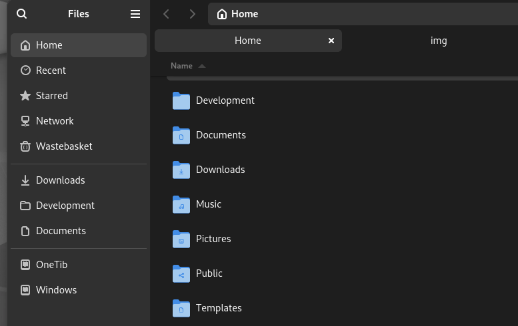Image resolution: width=518 pixels, height=326 pixels.
Task: Click the Wastebasket bin icon in the sidebar
Action: point(25,146)
